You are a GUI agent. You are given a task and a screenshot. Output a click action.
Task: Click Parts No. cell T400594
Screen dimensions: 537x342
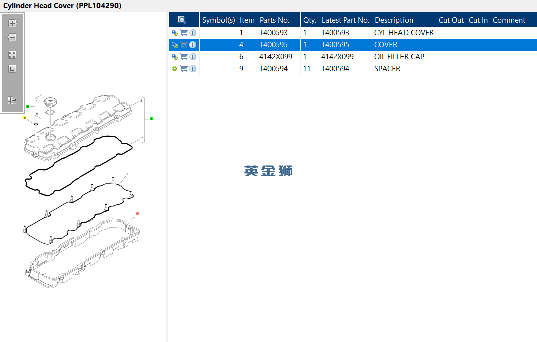279,68
